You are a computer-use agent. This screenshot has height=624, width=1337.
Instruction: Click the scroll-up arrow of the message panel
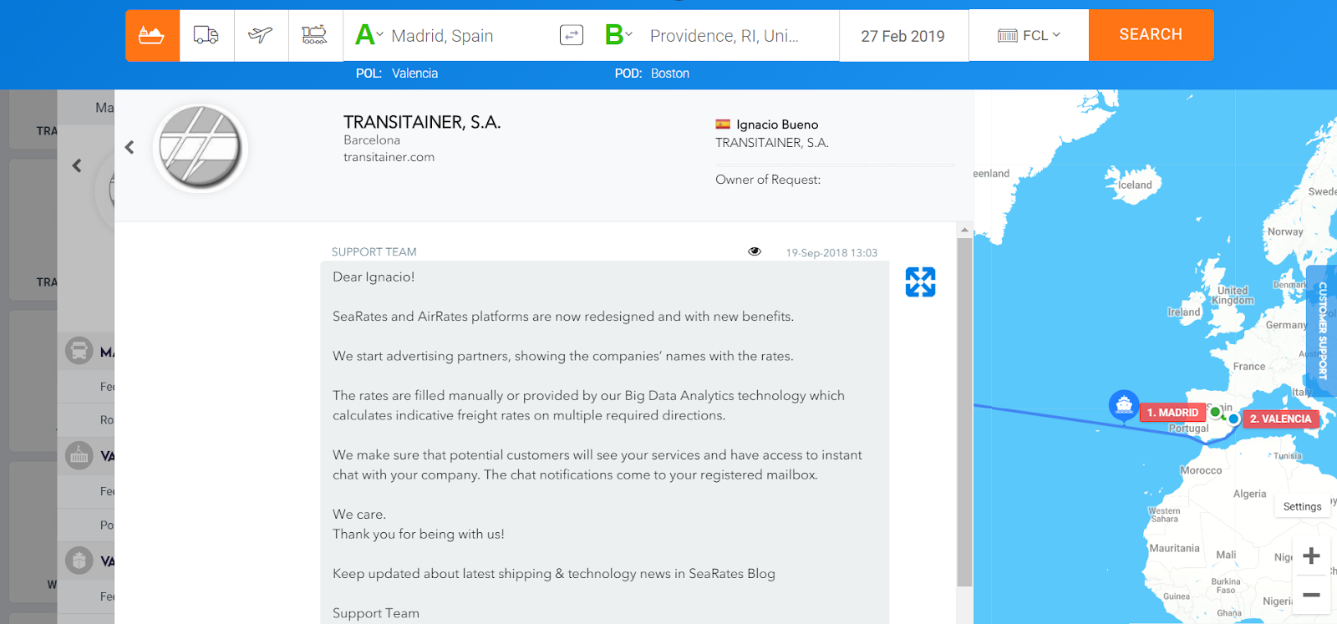[964, 230]
